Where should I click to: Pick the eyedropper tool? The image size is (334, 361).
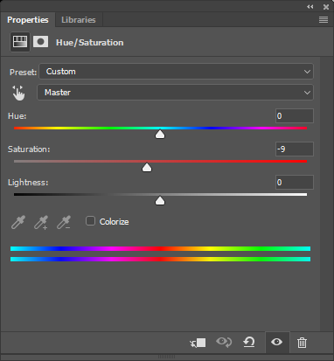(x=18, y=222)
